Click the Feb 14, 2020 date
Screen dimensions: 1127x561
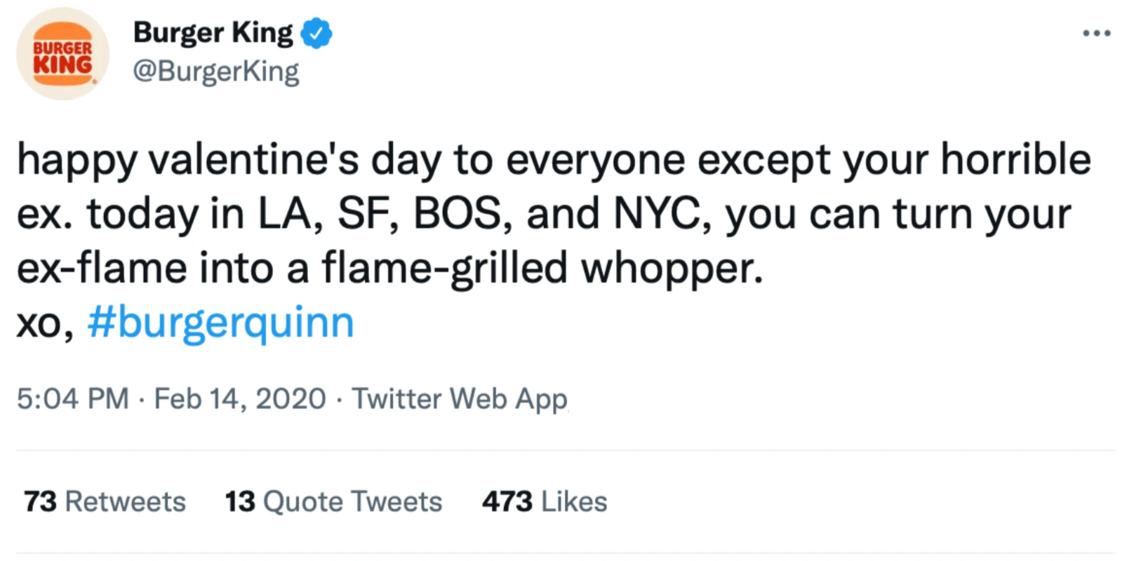[239, 399]
